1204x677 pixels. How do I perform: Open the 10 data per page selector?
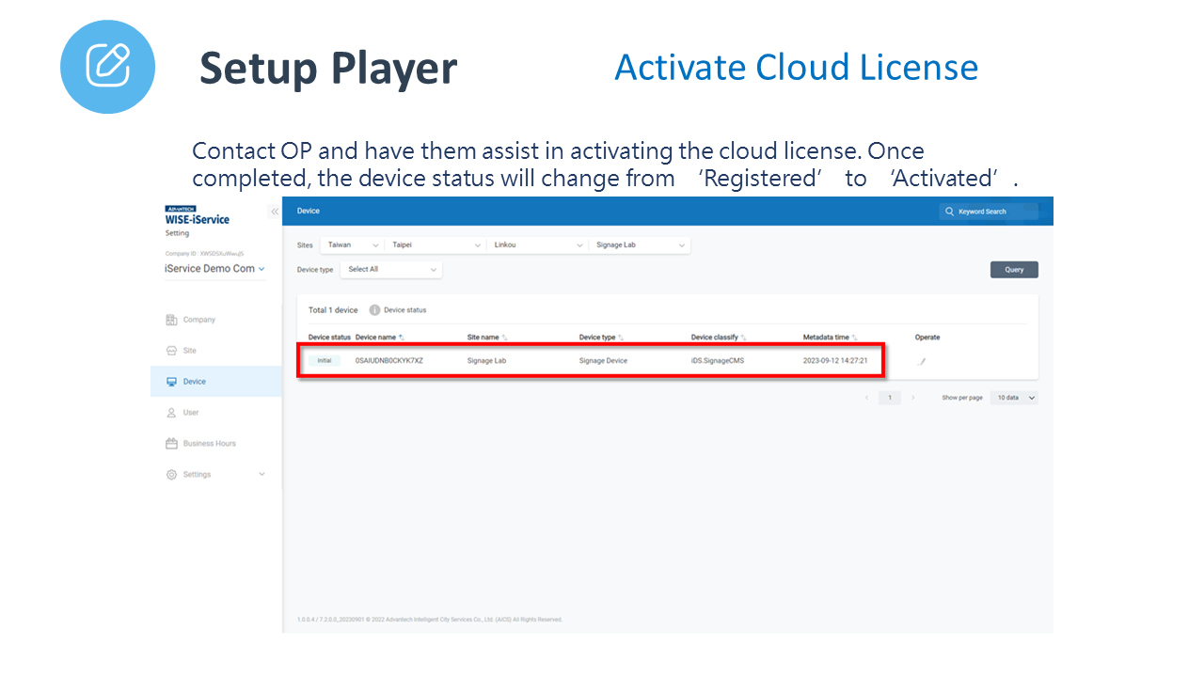point(1014,398)
